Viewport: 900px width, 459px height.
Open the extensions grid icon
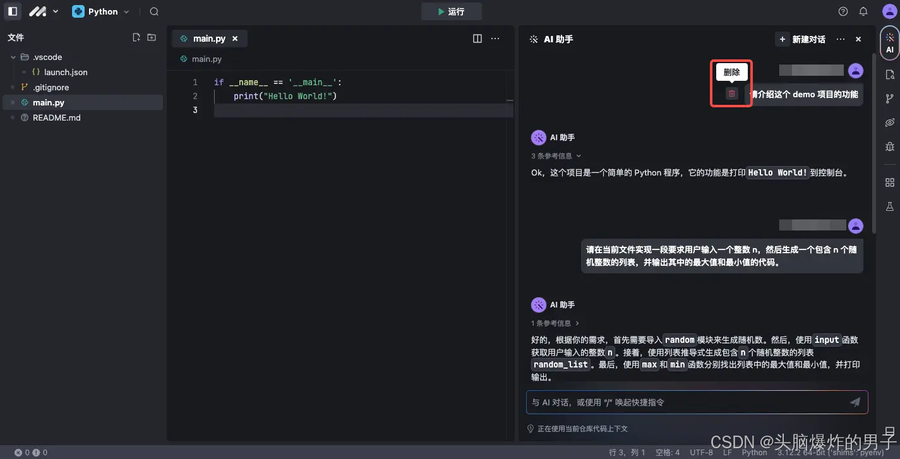pyautogui.click(x=891, y=182)
